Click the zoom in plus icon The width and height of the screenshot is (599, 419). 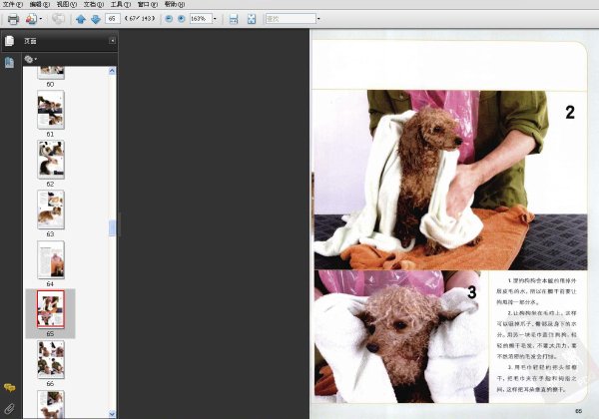pyautogui.click(x=182, y=19)
